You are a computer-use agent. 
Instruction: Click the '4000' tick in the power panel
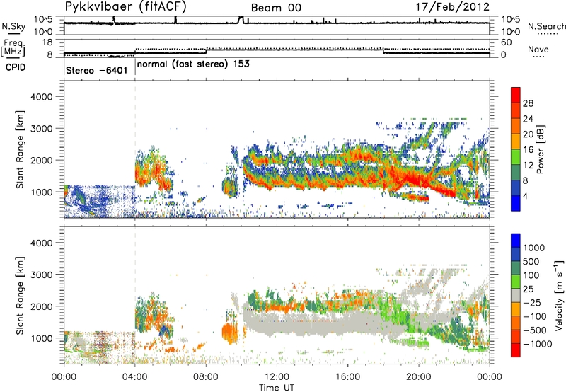[41, 97]
